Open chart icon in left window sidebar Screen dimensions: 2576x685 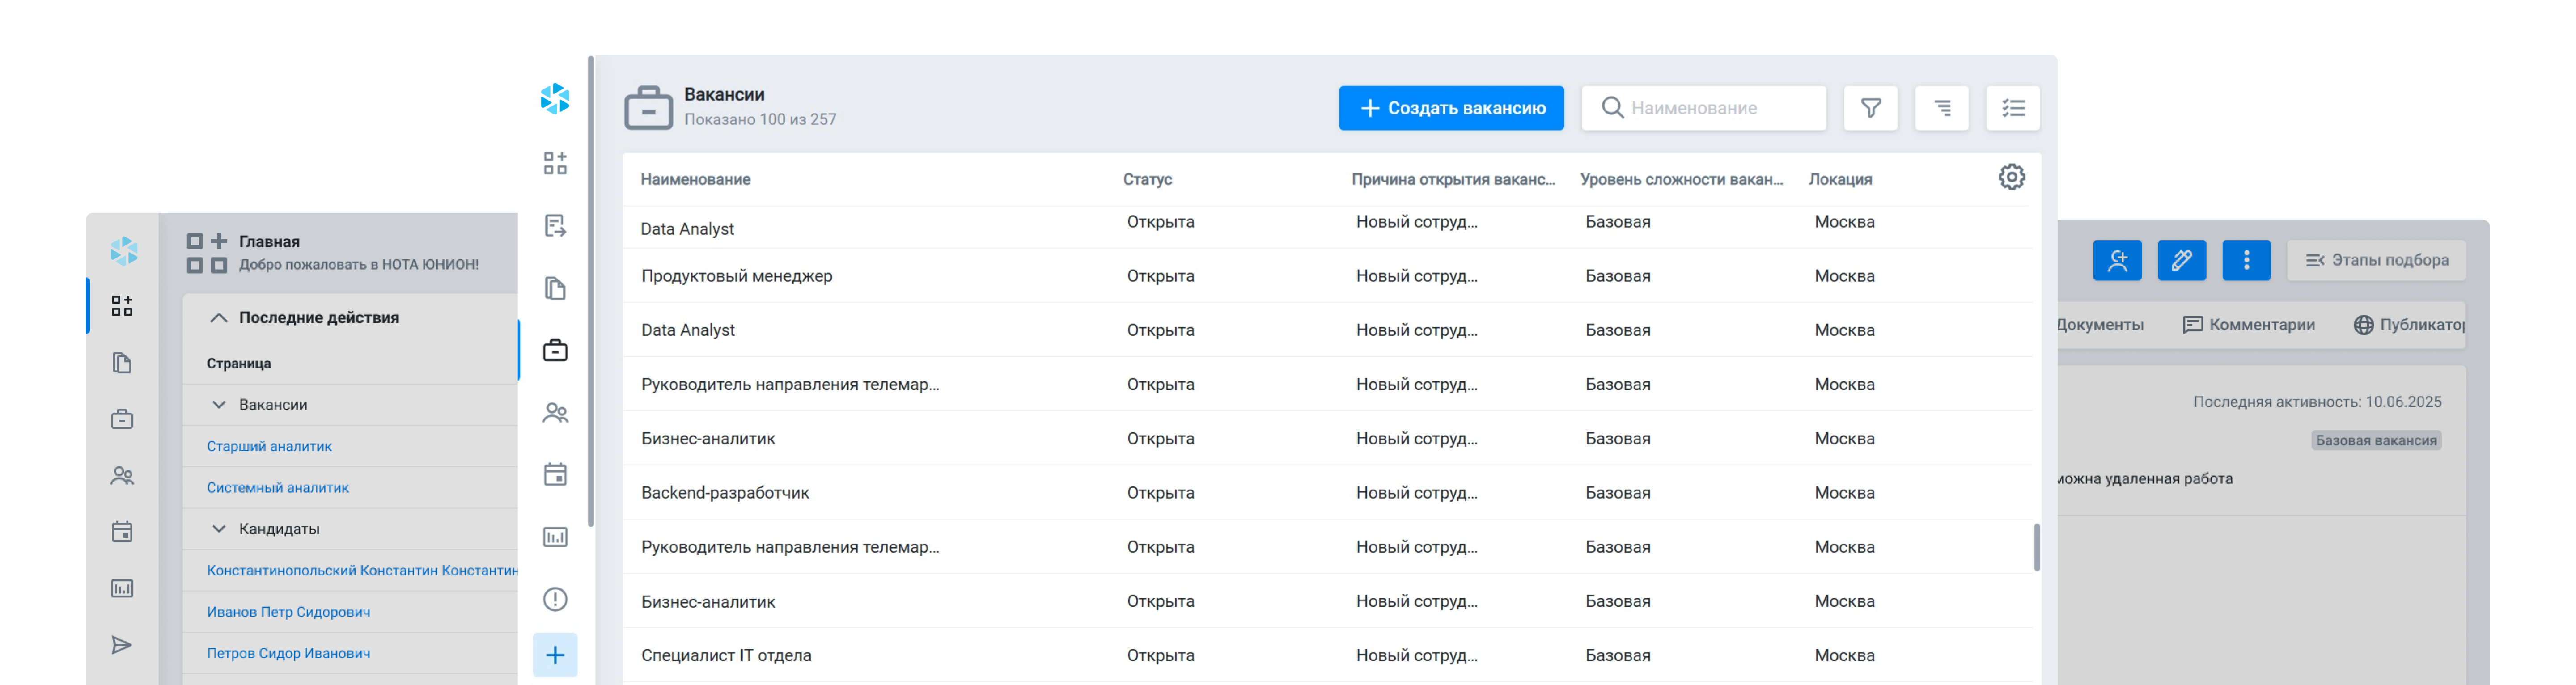pos(122,588)
